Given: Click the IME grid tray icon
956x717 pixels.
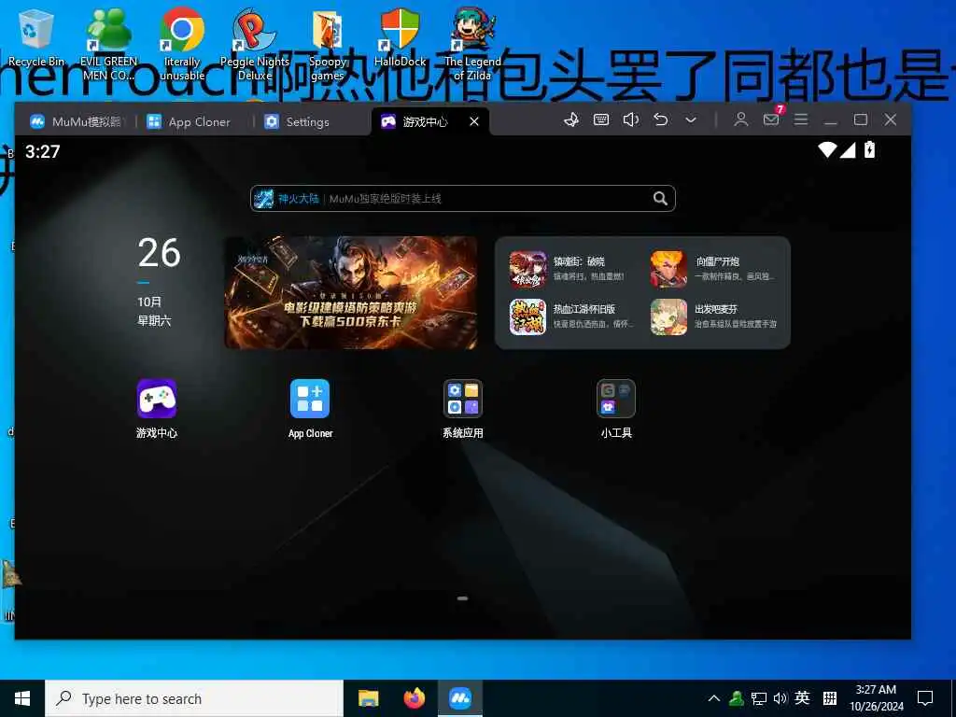Looking at the screenshot, I should [x=829, y=698].
